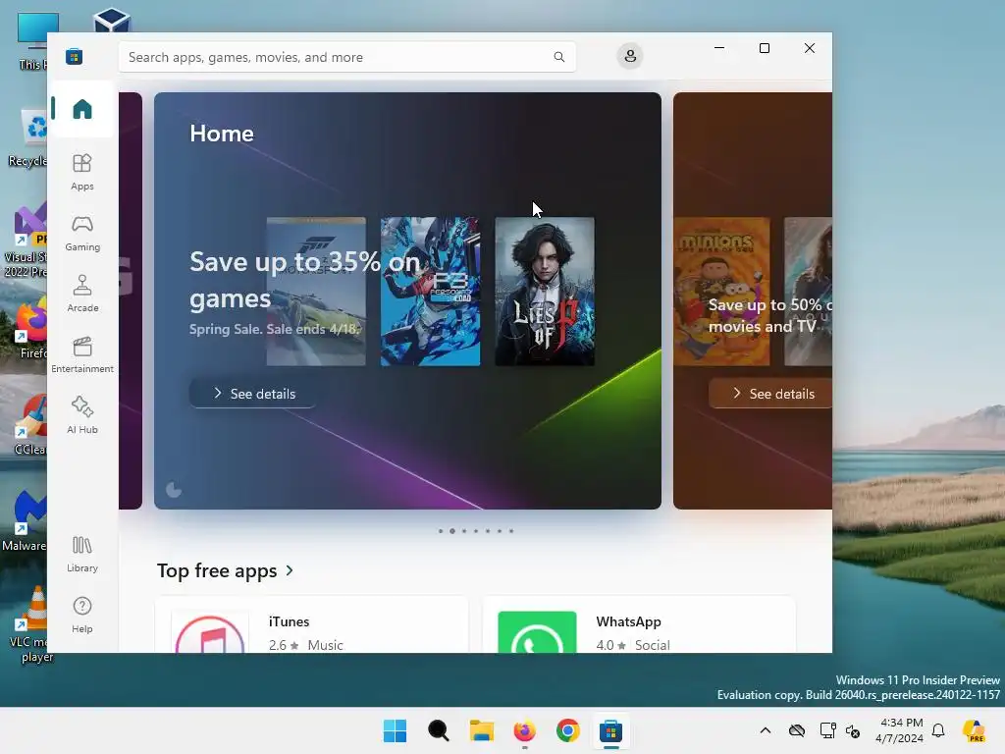Click the search magnifier icon
Screen dimensions: 1005x754
[558, 57]
